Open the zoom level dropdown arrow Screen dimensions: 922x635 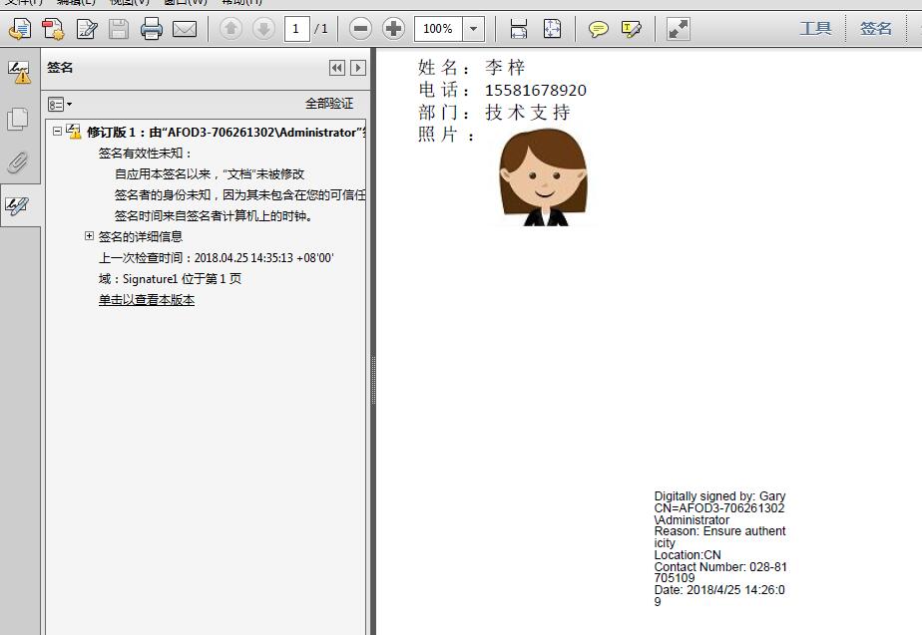pos(473,29)
